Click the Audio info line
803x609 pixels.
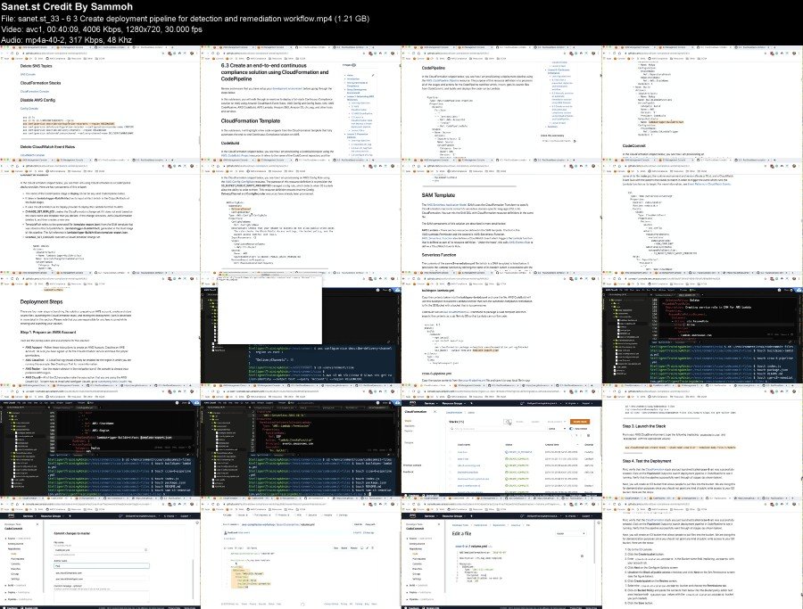coord(67,40)
